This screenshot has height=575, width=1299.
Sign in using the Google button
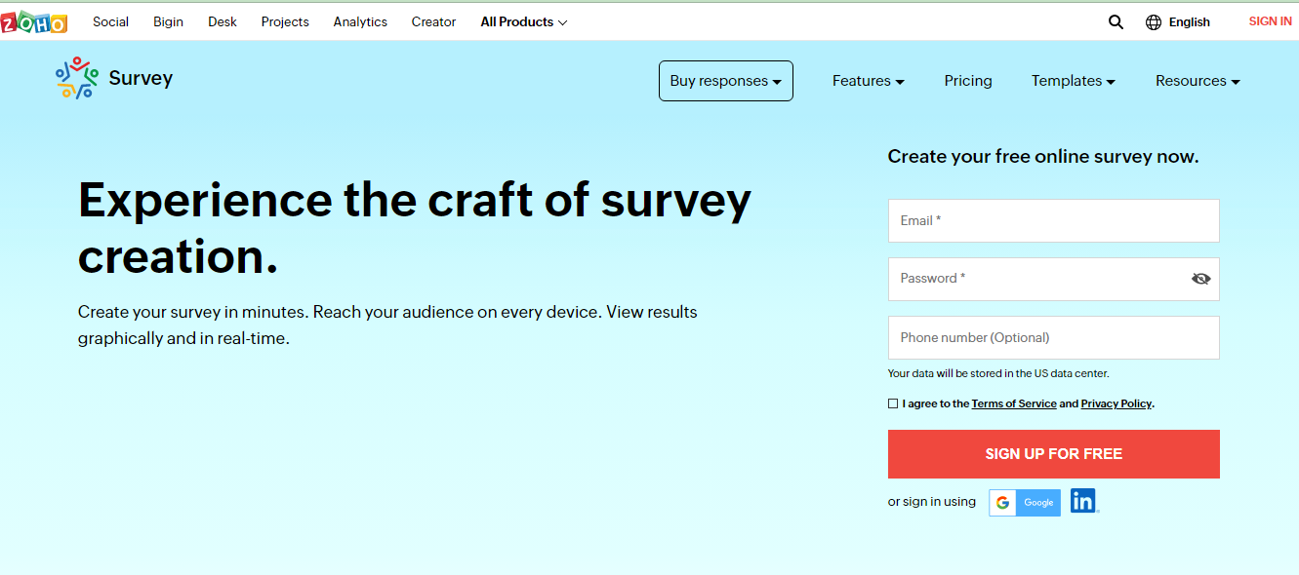click(1025, 502)
